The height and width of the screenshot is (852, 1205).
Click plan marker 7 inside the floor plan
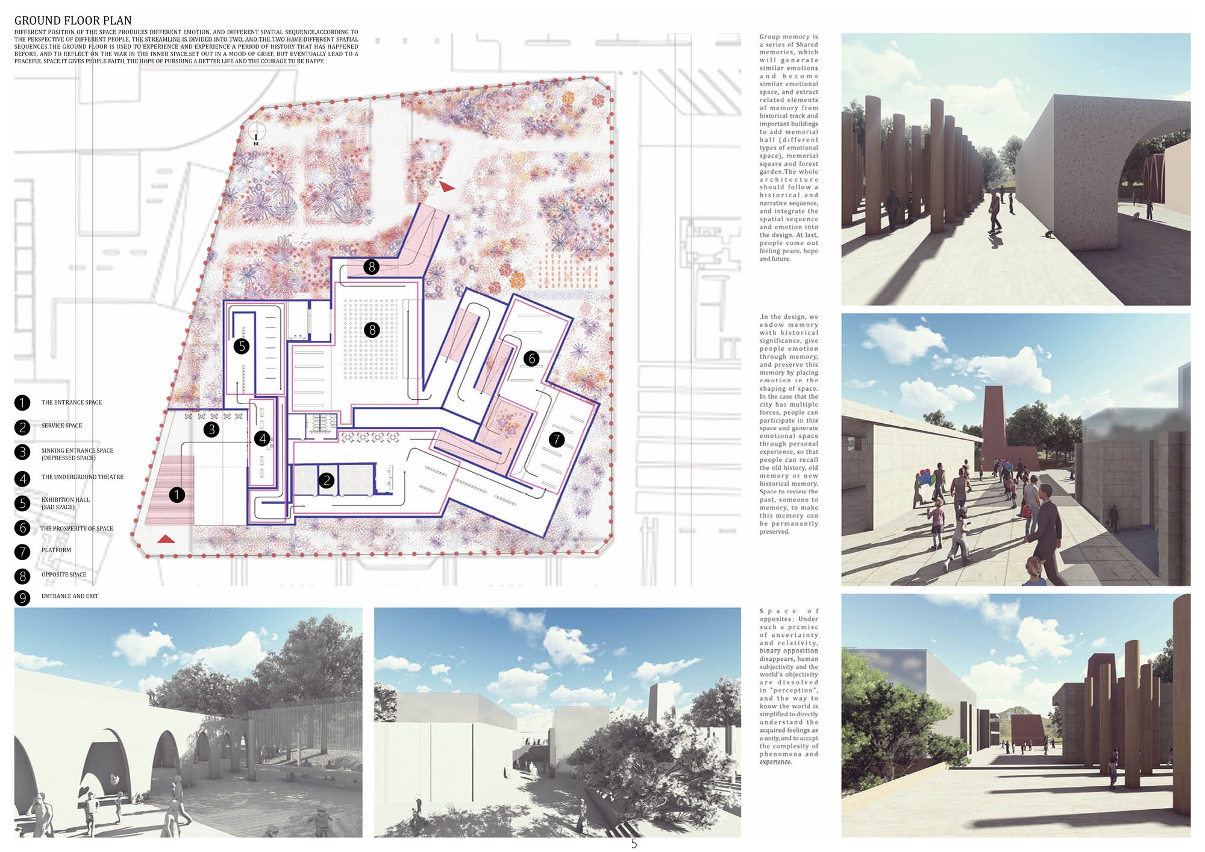coord(557,440)
